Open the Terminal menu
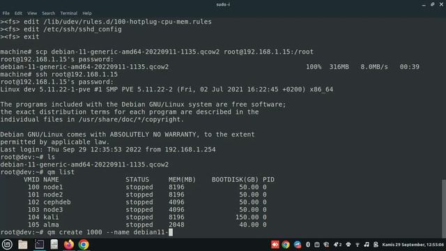The width and height of the screenshot is (446, 251). point(68,13)
